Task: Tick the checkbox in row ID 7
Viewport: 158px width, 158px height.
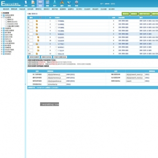Action: 56,47
